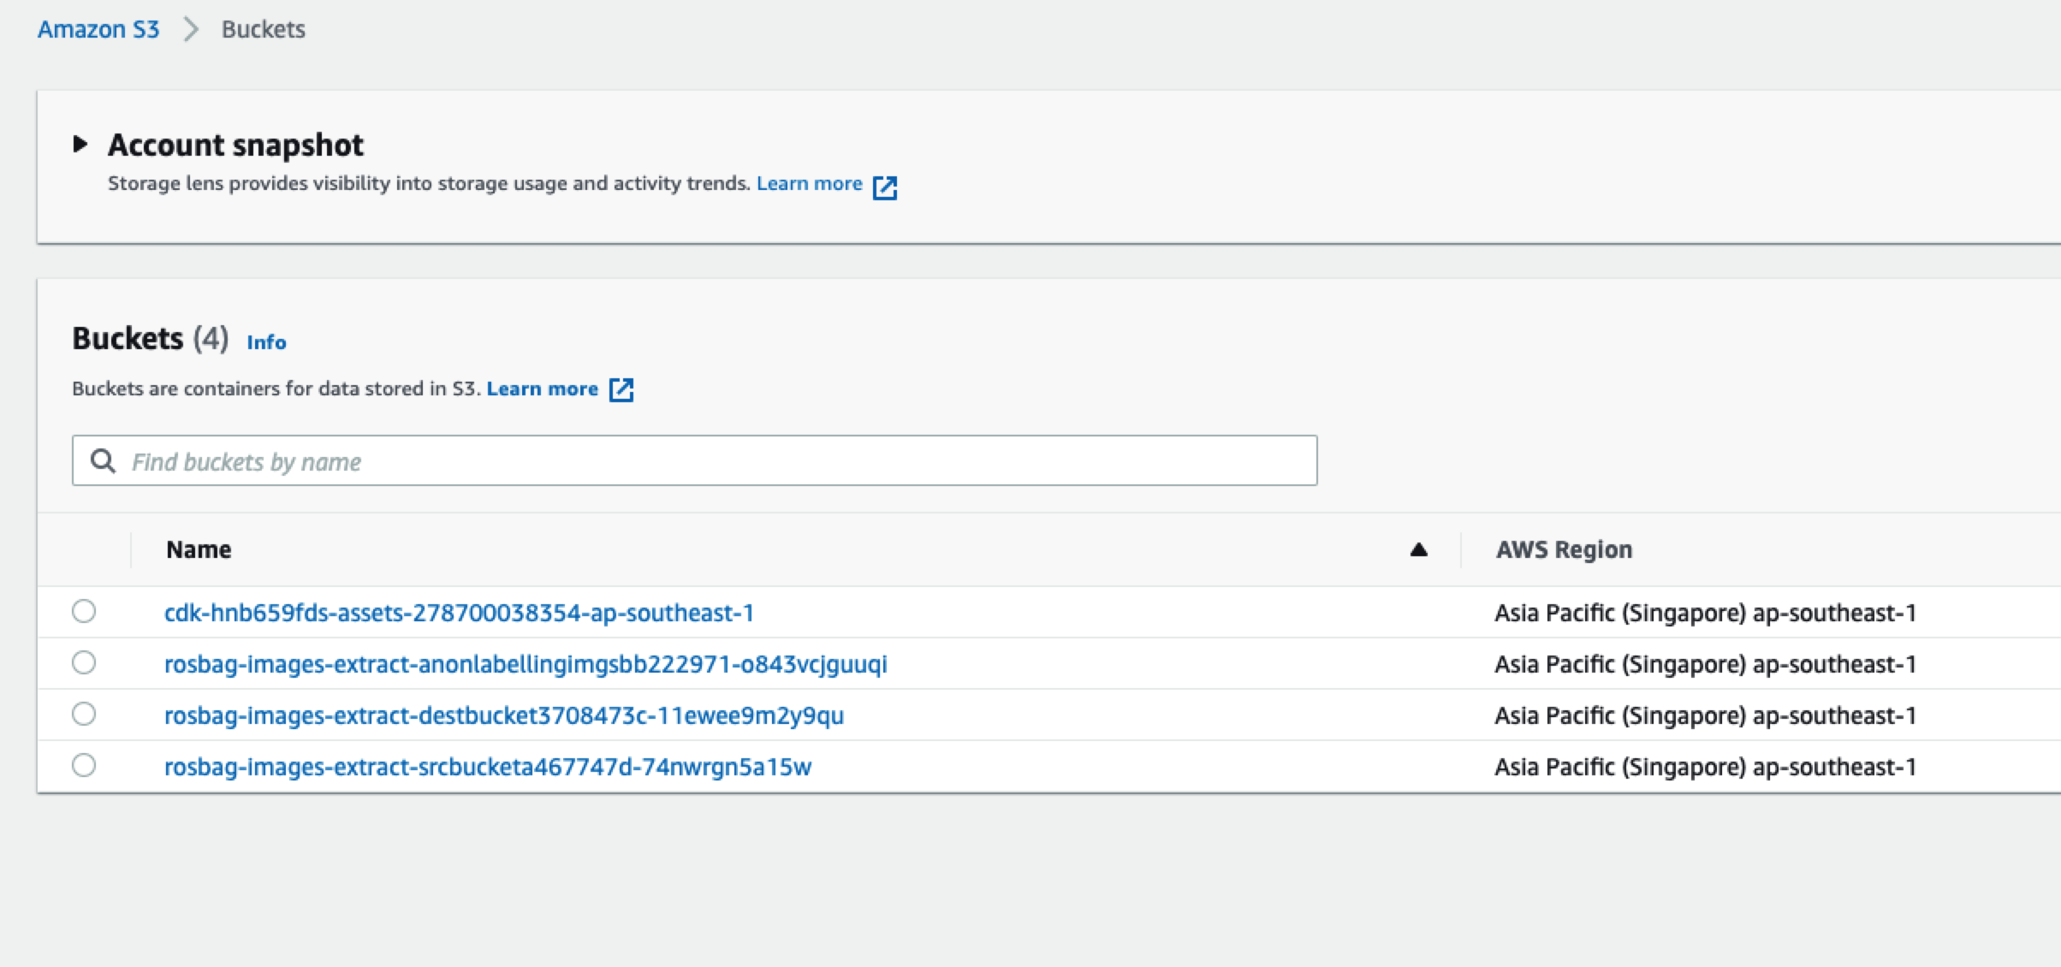This screenshot has height=967, width=2061.
Task: Click the magnifier icon in bucket search
Action: click(x=104, y=461)
